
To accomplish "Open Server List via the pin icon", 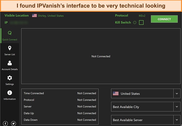I will tap(10, 48).
